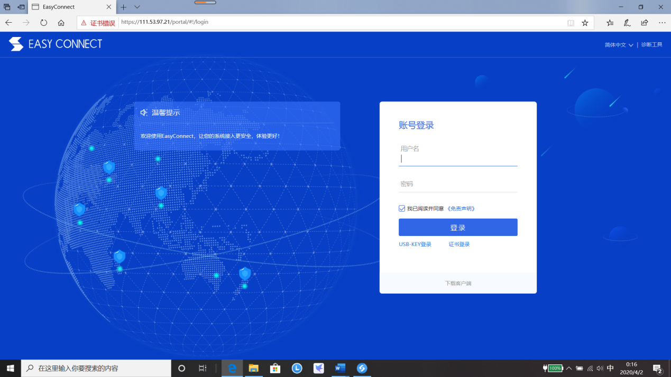Click the browser forward arrow
This screenshot has width=671, height=377.
[x=26, y=23]
